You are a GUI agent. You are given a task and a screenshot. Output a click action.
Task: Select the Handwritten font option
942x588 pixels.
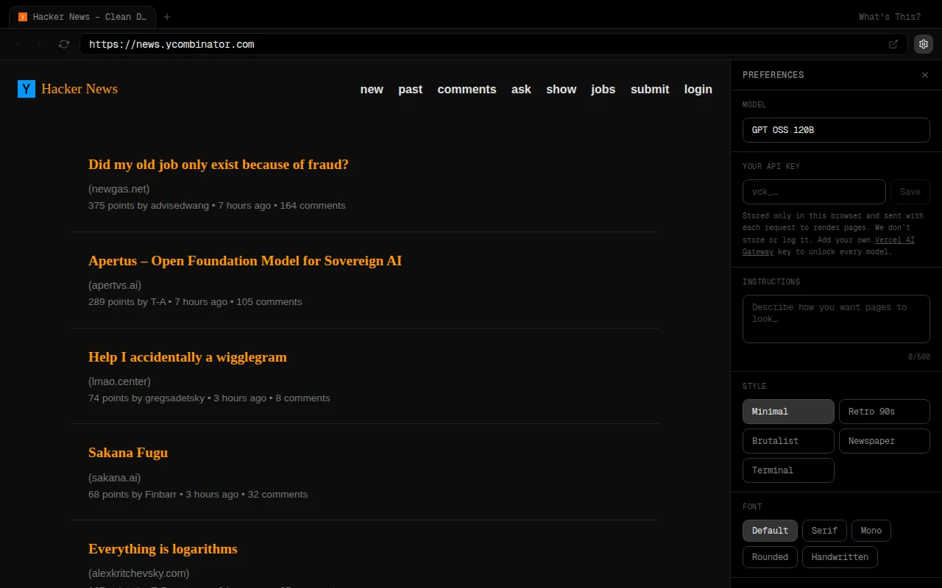(x=840, y=557)
